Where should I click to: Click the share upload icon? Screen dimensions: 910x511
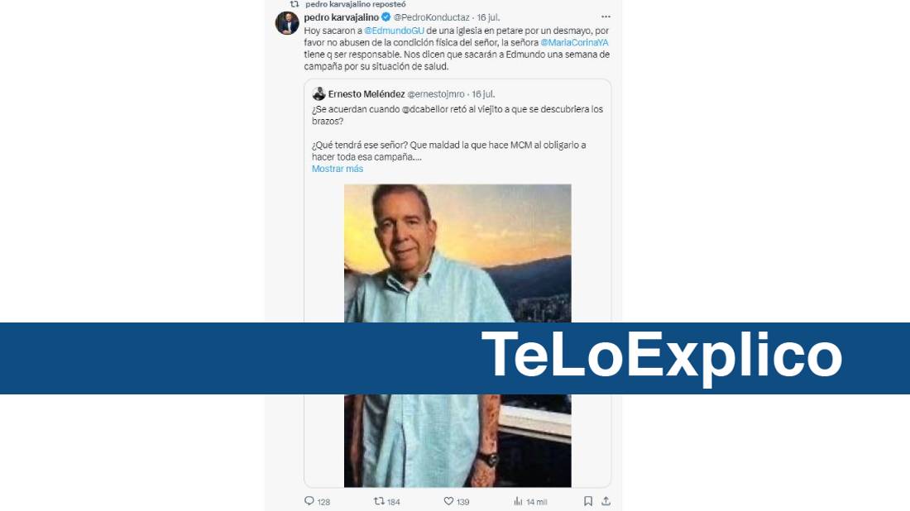point(606,501)
